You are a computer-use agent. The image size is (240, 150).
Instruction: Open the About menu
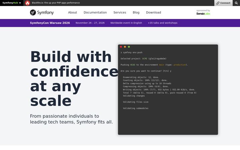tap(73, 12)
